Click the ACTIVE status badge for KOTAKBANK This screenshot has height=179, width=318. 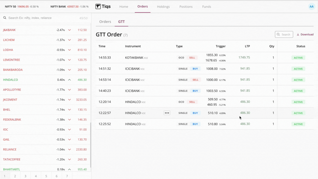click(x=298, y=58)
